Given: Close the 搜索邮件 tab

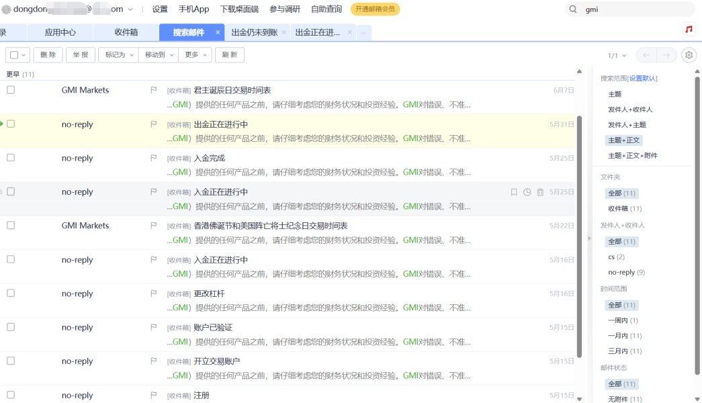Looking at the screenshot, I should point(218,32).
